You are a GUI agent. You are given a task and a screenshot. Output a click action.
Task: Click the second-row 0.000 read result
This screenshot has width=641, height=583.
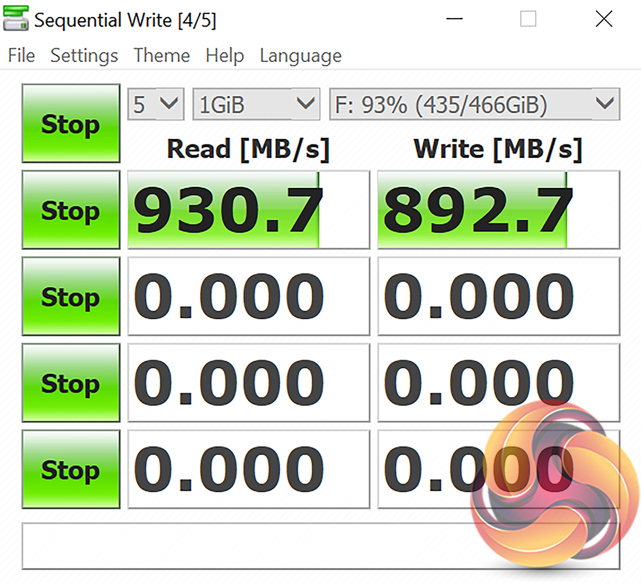tap(248, 296)
